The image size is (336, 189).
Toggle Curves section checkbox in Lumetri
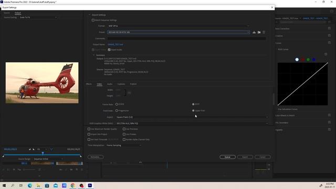tap(329, 43)
